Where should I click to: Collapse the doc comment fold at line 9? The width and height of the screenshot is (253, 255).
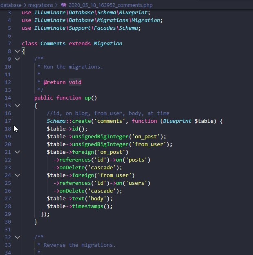coord(17,59)
